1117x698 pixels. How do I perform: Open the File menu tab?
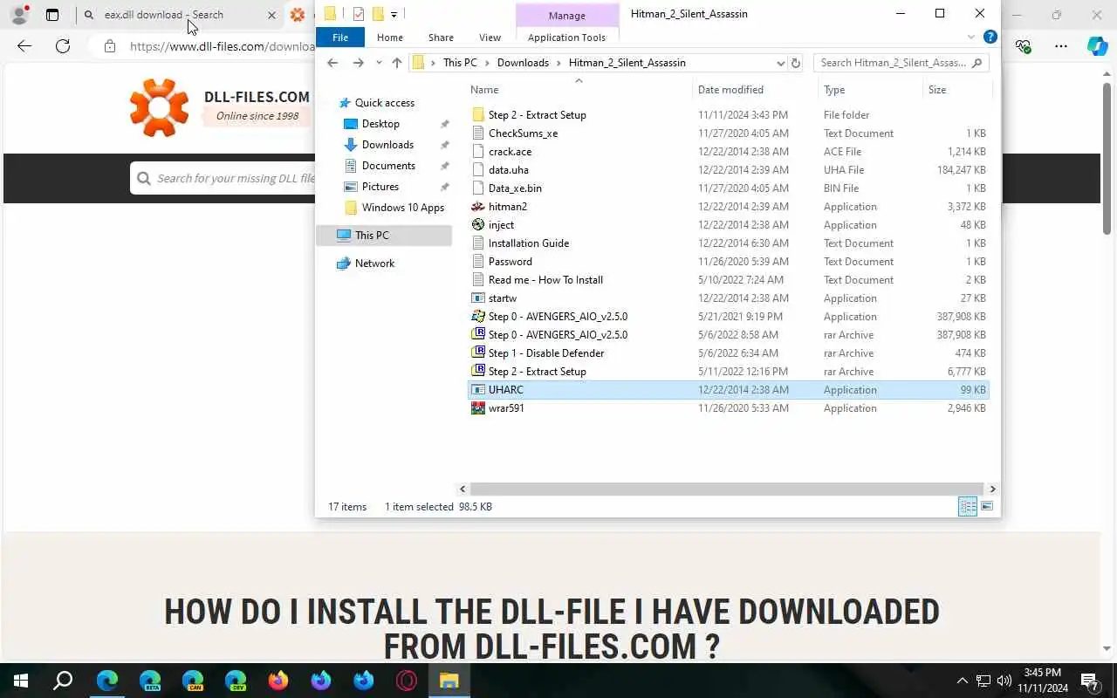340,38
